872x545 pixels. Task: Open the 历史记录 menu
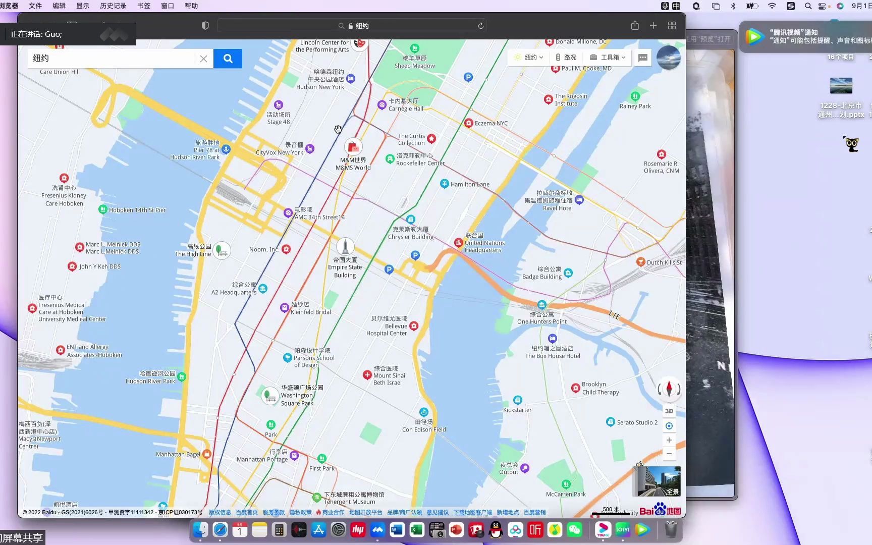tap(113, 6)
